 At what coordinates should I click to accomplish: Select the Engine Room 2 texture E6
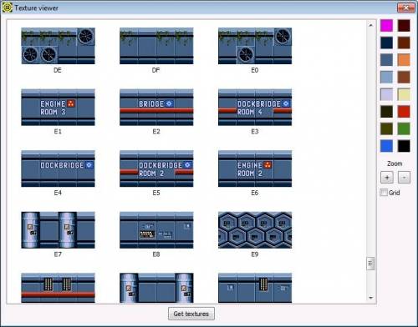(x=255, y=169)
